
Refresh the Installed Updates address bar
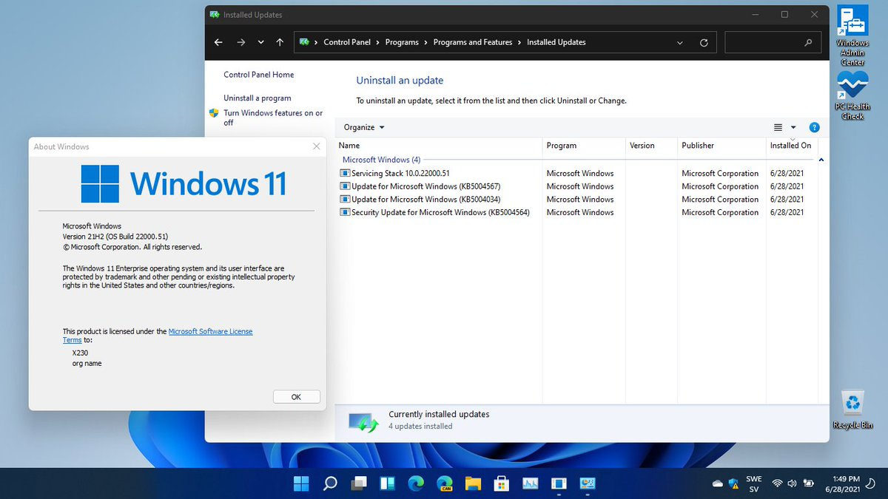704,43
